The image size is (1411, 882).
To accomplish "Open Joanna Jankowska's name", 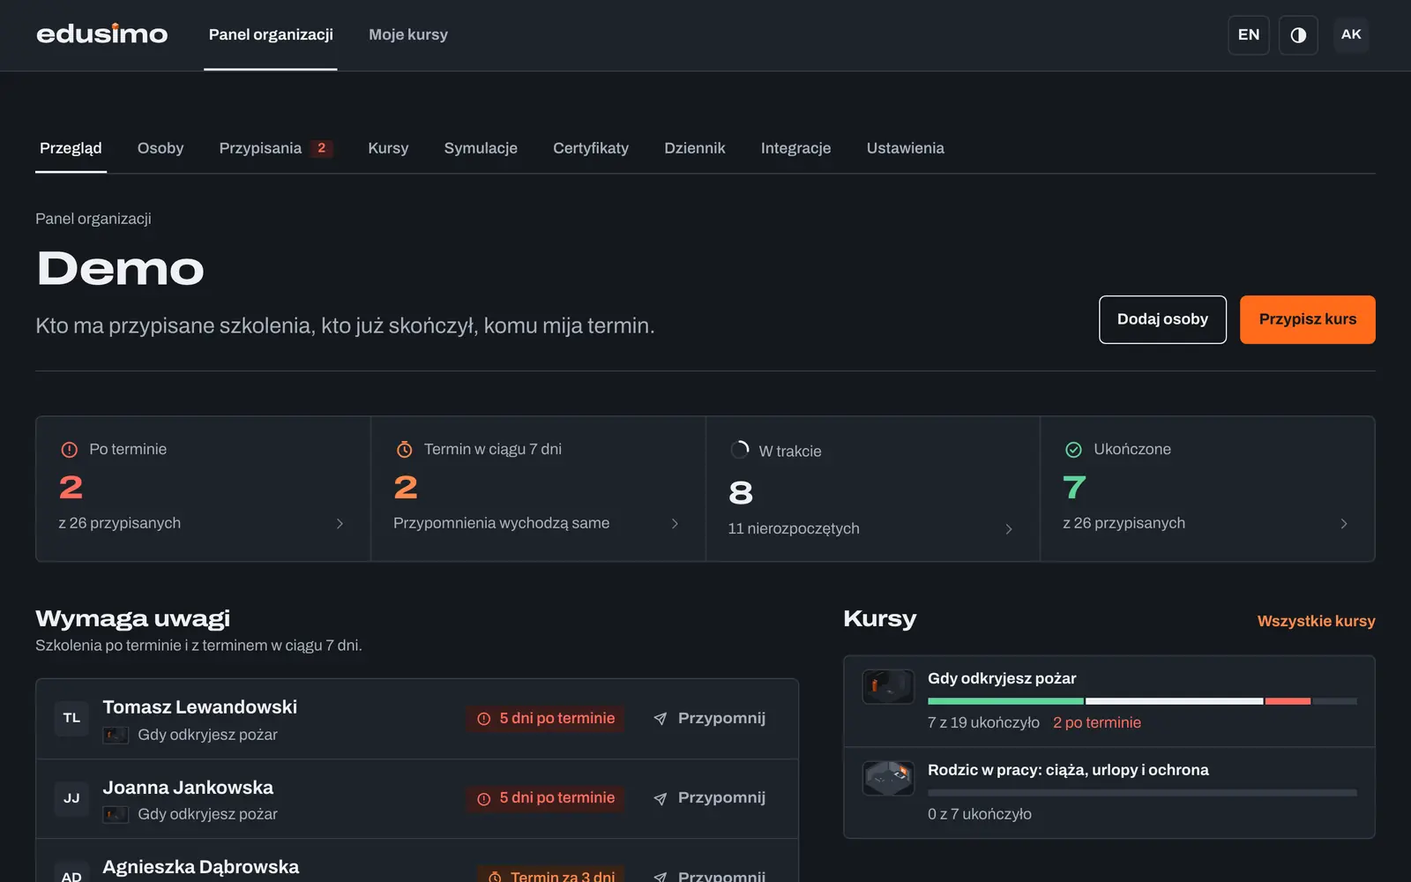I will coord(188,788).
